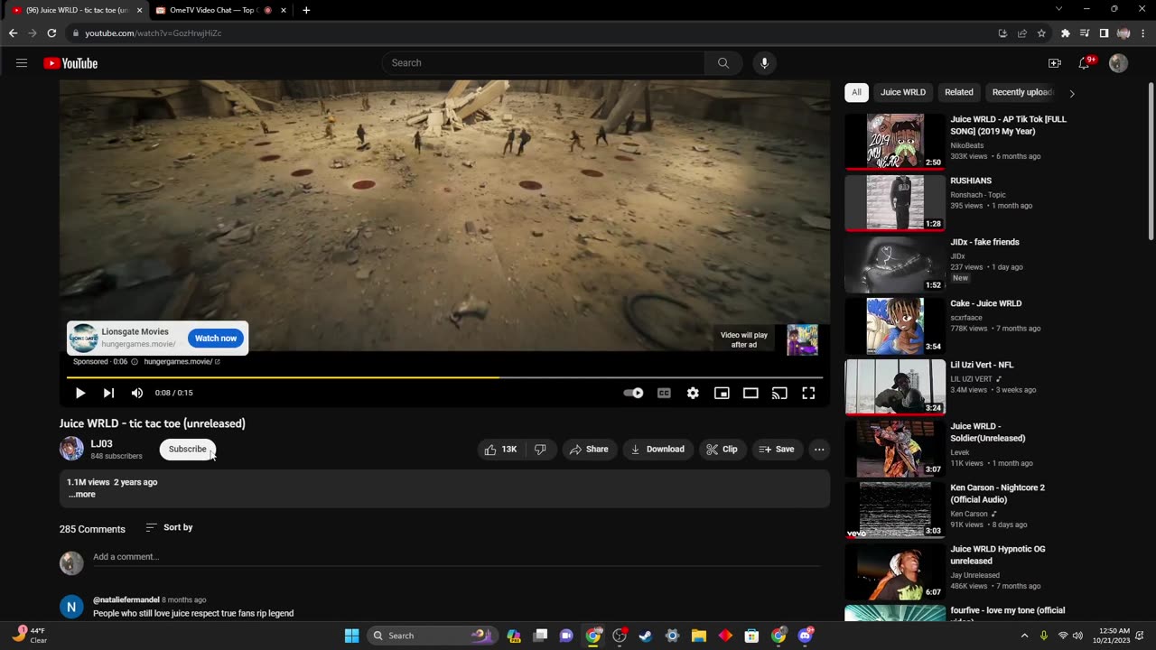Open the LJ03 channel avatar

[71, 449]
